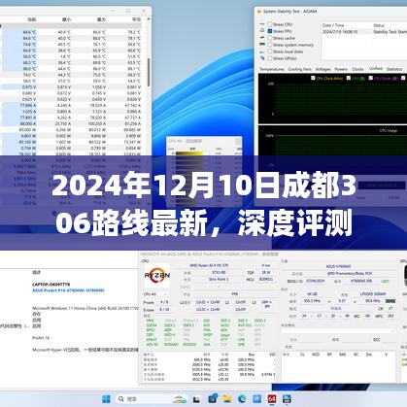Viewport: 407px width, 407px height.
Task: Click the GPU icon beside Stress GPU(s)
Action: pyautogui.click(x=262, y=58)
